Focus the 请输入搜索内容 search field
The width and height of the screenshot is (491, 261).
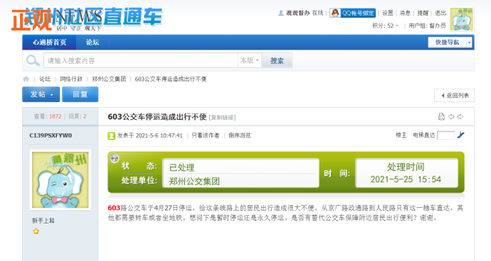tap(140, 60)
